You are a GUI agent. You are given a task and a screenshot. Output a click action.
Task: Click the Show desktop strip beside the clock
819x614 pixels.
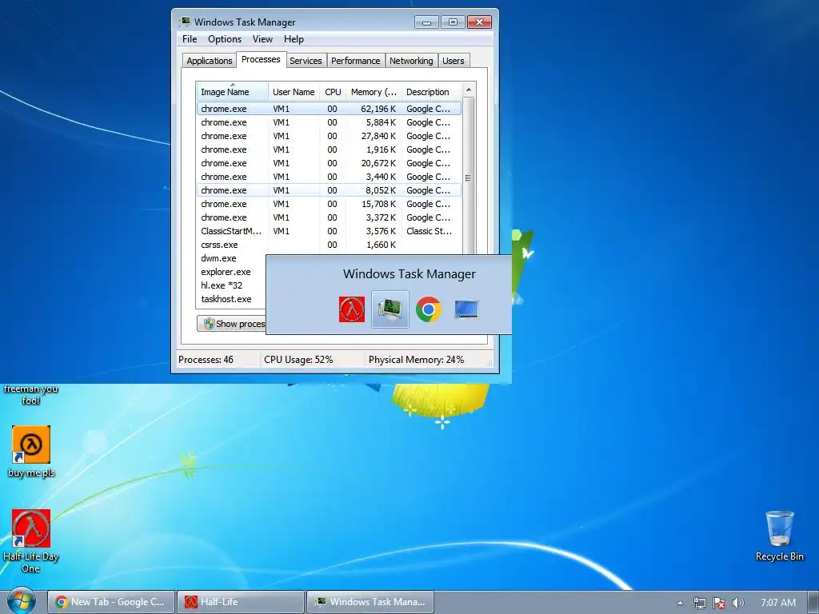click(813, 602)
